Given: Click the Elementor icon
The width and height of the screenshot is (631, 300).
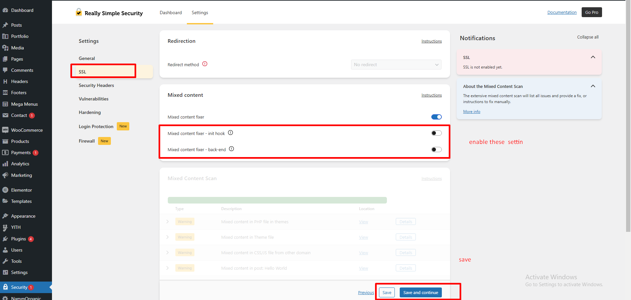Looking at the screenshot, I should coord(5,190).
